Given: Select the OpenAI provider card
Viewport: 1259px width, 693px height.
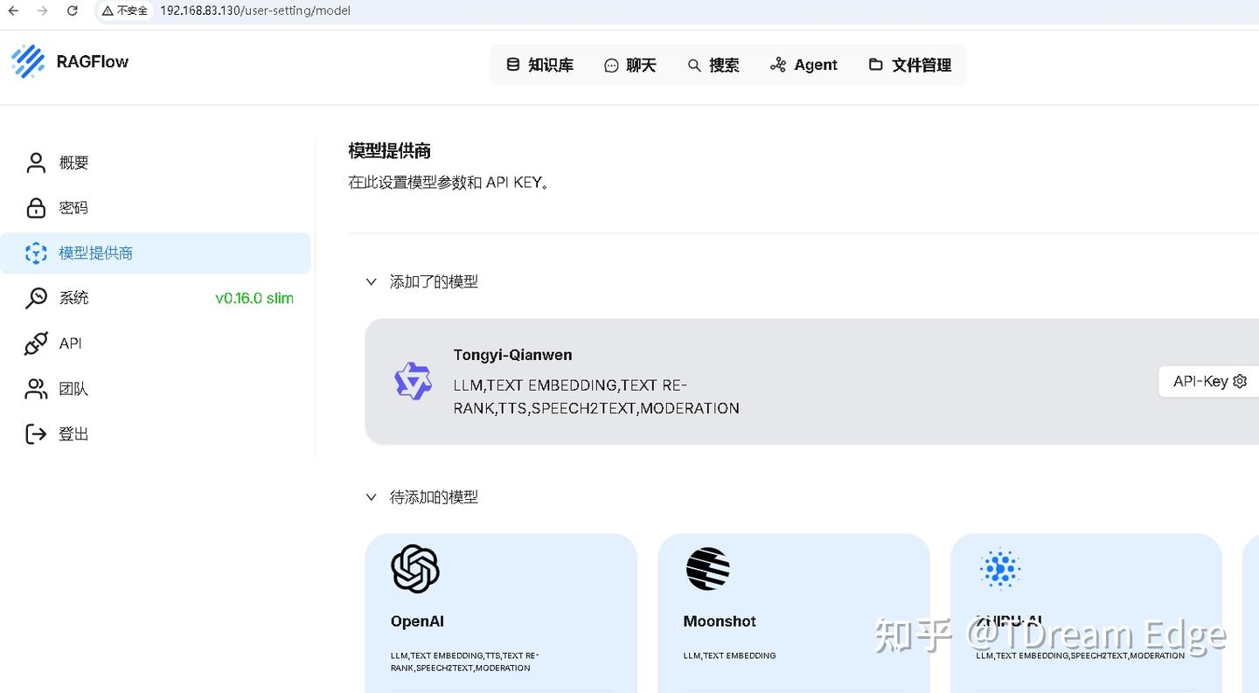Looking at the screenshot, I should tap(501, 612).
